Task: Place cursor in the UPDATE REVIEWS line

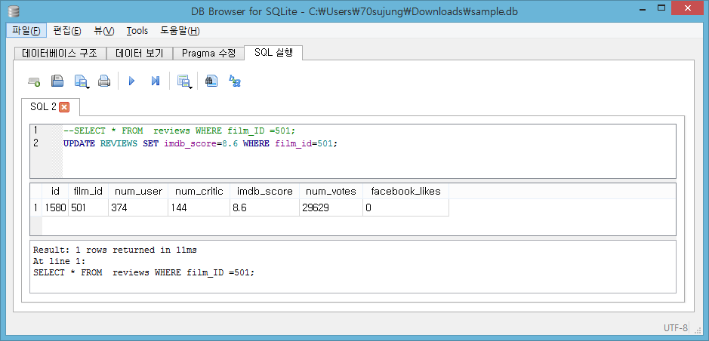Action: click(x=200, y=143)
